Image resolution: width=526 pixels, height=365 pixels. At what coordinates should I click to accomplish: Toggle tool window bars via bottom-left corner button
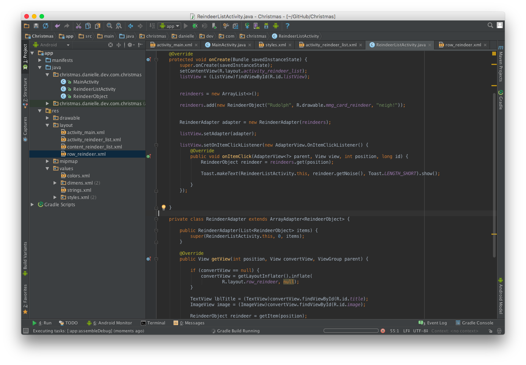pos(26,331)
